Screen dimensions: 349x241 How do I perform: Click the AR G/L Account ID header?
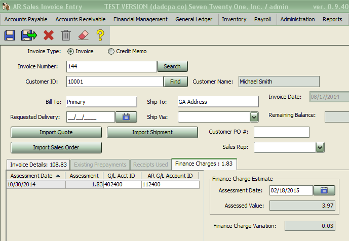170,176
